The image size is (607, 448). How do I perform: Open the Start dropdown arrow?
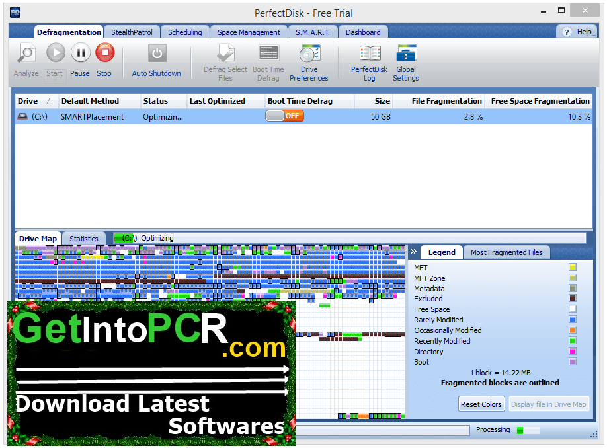[55, 81]
